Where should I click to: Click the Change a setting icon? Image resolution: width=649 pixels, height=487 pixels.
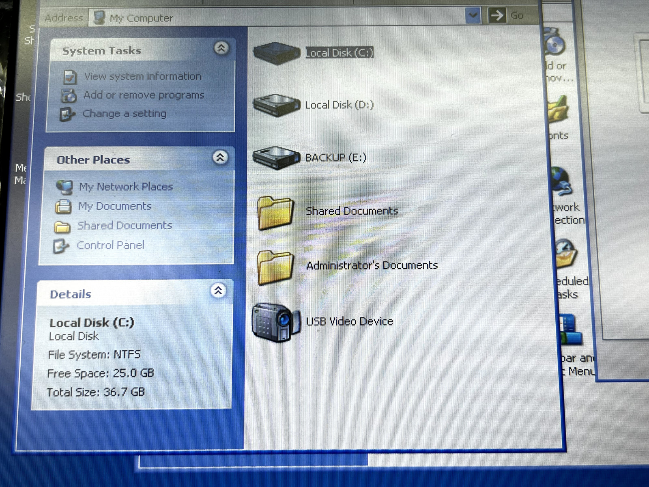67,114
